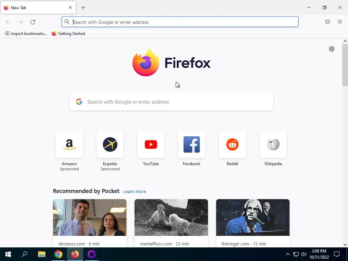
Task: Open the Windows Start menu
Action: [x=8, y=254]
